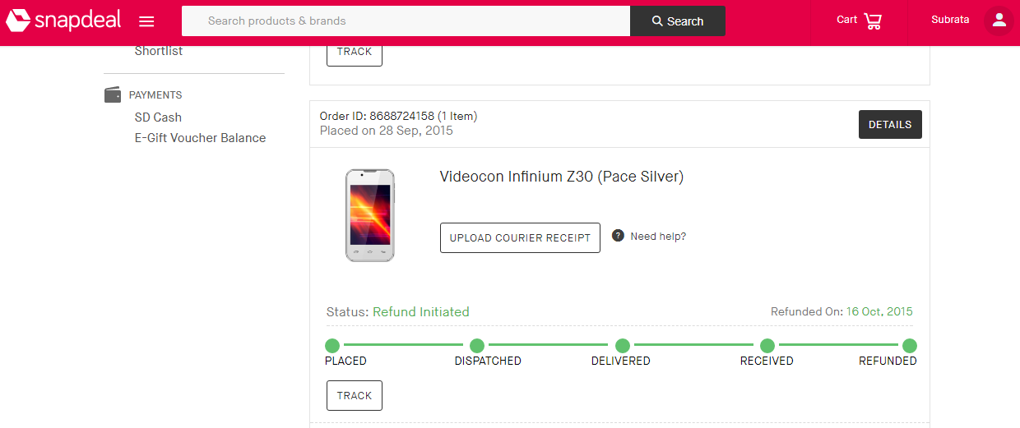Open E-Gift Voucher Balance

(200, 138)
